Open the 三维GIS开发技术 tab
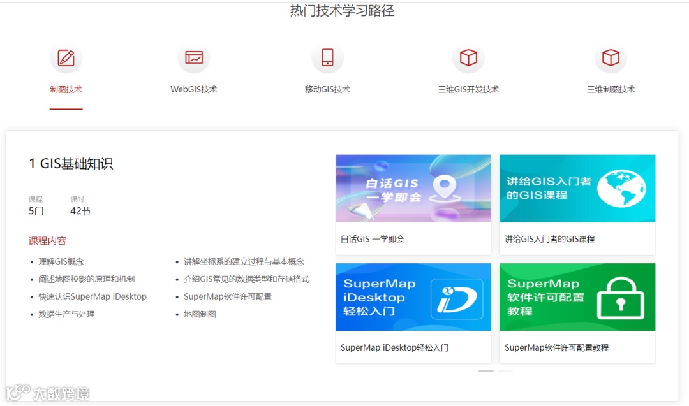689x406 pixels. (468, 89)
